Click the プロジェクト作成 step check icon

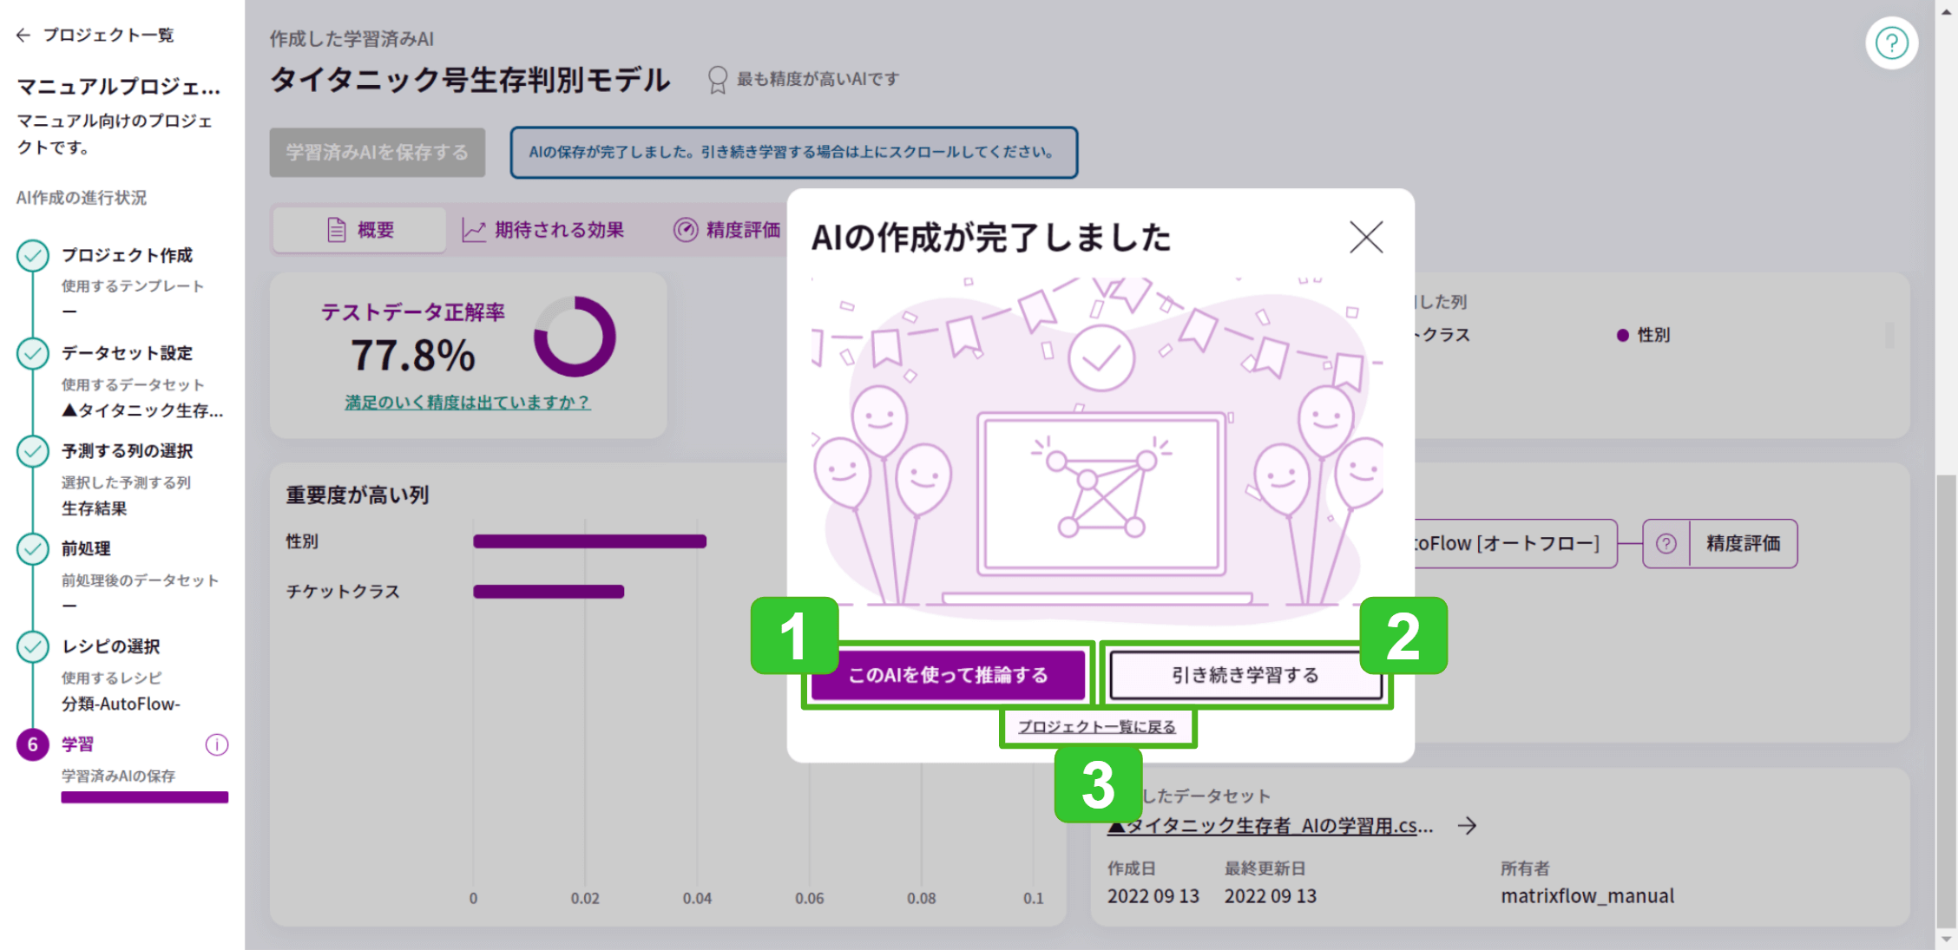[x=33, y=256]
